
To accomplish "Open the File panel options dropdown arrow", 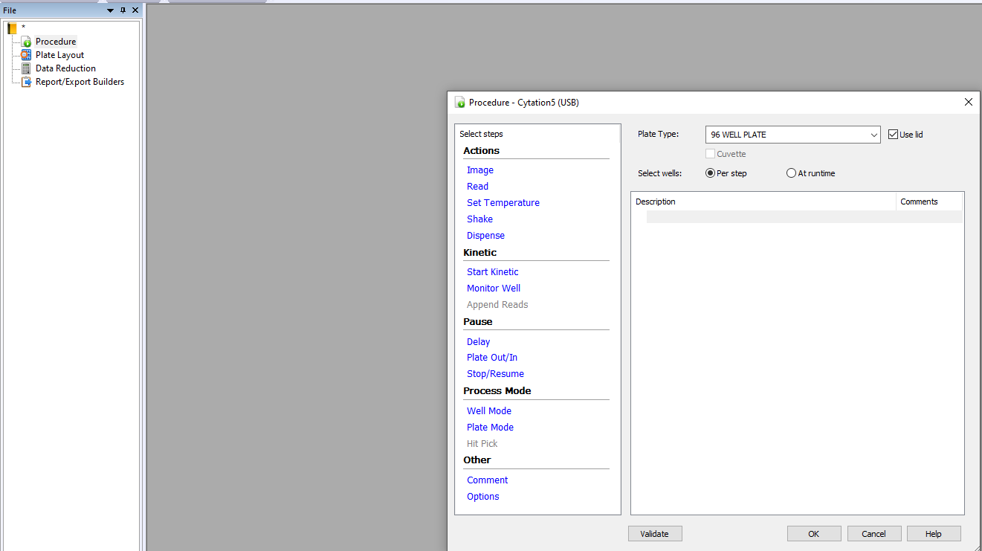I will [x=111, y=10].
